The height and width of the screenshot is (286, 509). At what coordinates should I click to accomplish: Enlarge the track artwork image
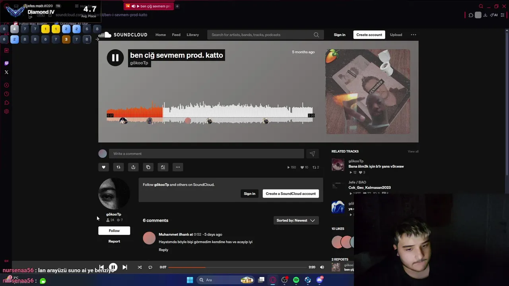point(368,92)
